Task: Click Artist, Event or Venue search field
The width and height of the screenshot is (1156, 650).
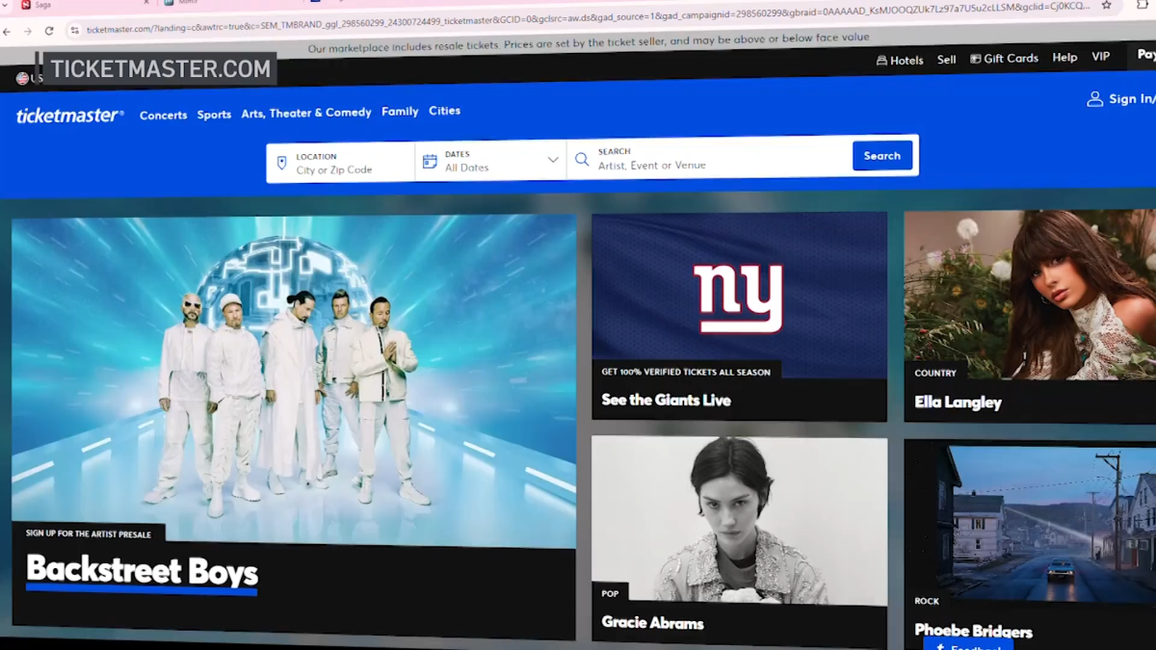Action: [x=710, y=159]
